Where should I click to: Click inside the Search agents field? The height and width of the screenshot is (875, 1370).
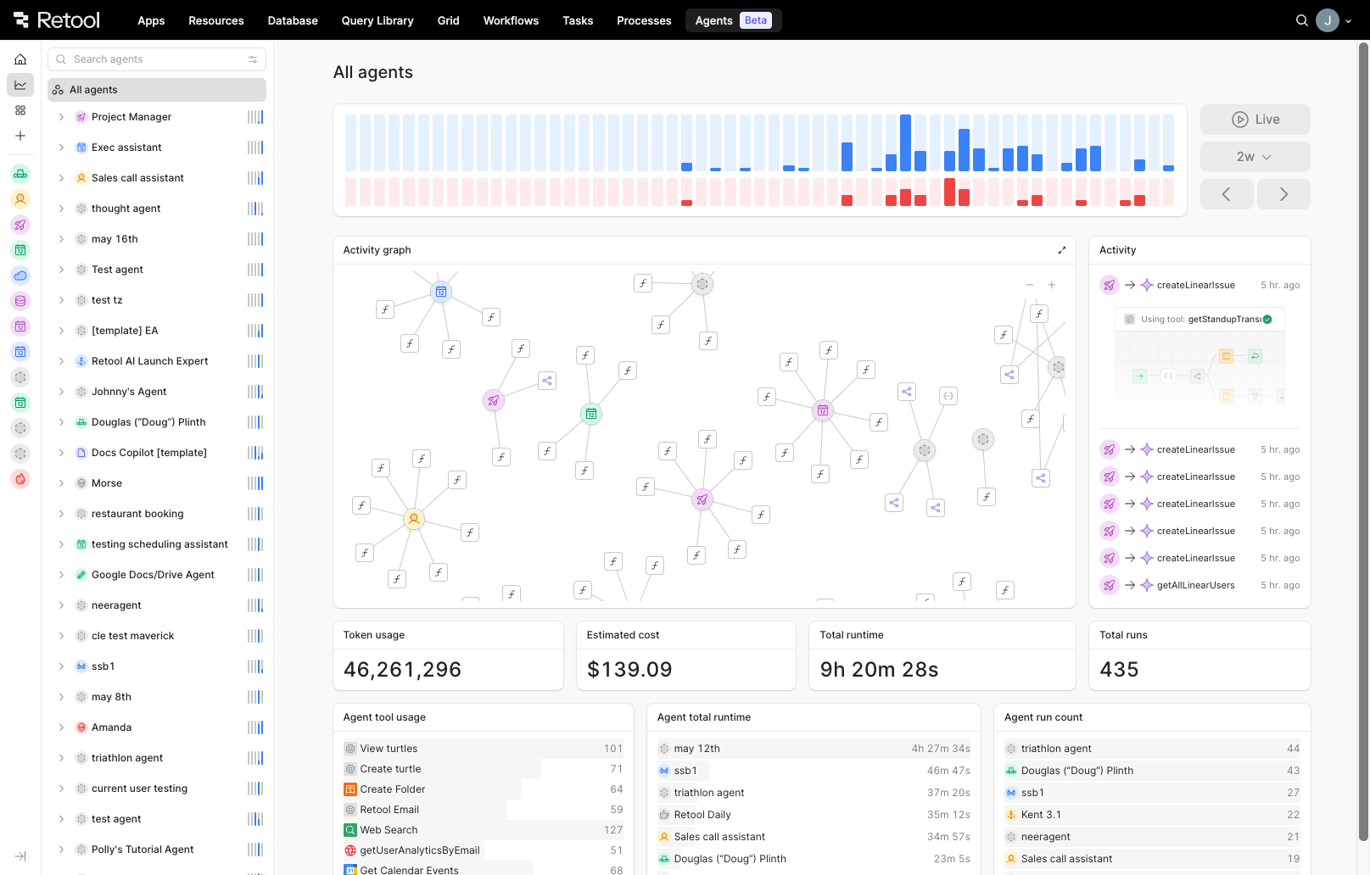coord(157,59)
